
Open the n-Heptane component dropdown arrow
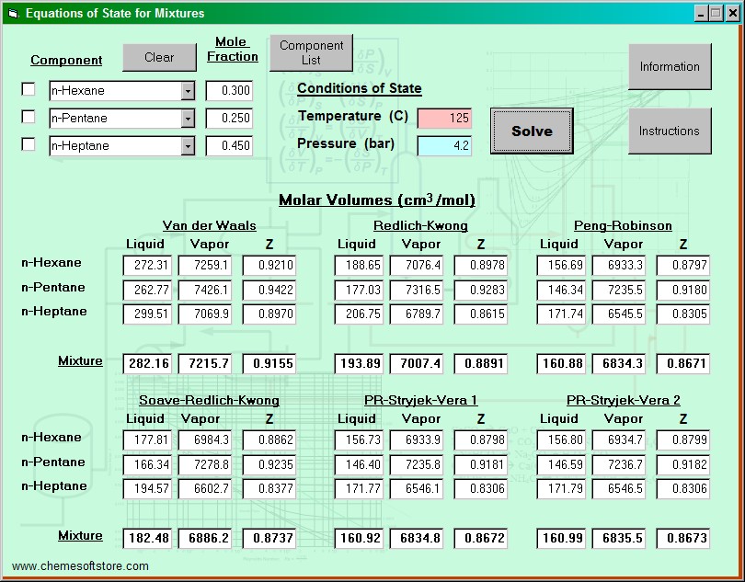188,146
